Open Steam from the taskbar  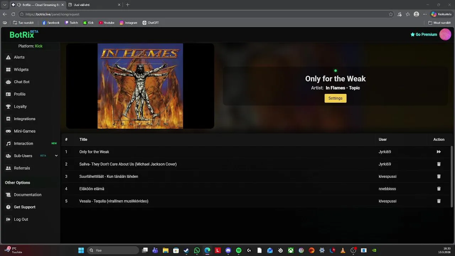click(186, 250)
